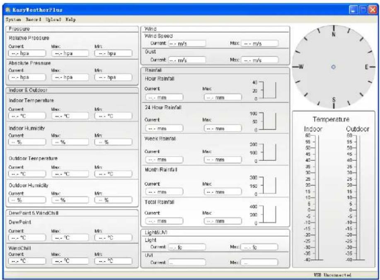
Task: Click the Week Rainfall Current field
Action: [165, 159]
